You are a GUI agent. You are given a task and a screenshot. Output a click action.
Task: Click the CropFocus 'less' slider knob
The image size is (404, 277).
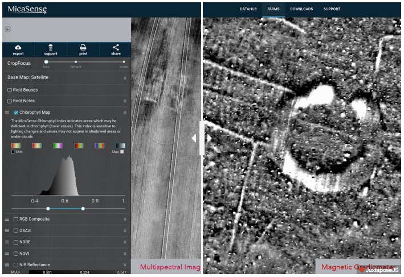[x=46, y=62]
